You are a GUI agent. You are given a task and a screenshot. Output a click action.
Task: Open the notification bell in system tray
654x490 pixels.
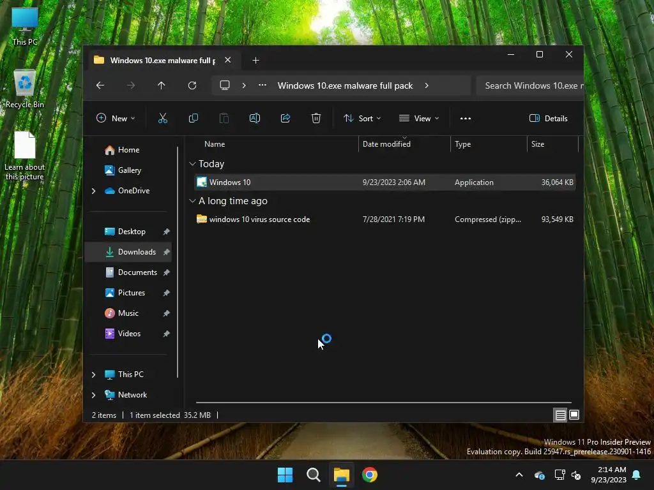coord(637,475)
